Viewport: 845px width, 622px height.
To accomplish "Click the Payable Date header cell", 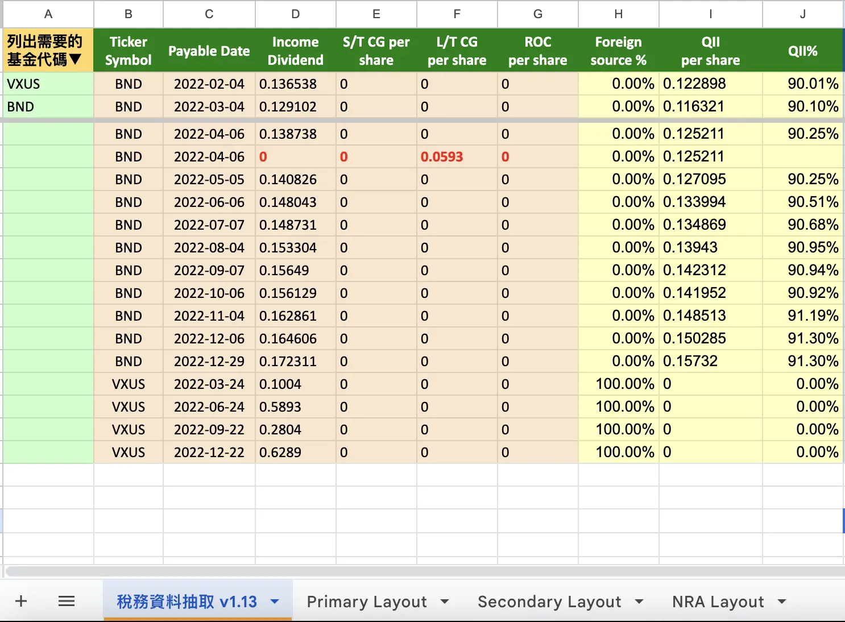I will pos(209,51).
